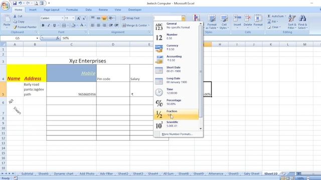The width and height of the screenshot is (321, 180).
Task: Apply Font Color to text
Action: point(82,25)
